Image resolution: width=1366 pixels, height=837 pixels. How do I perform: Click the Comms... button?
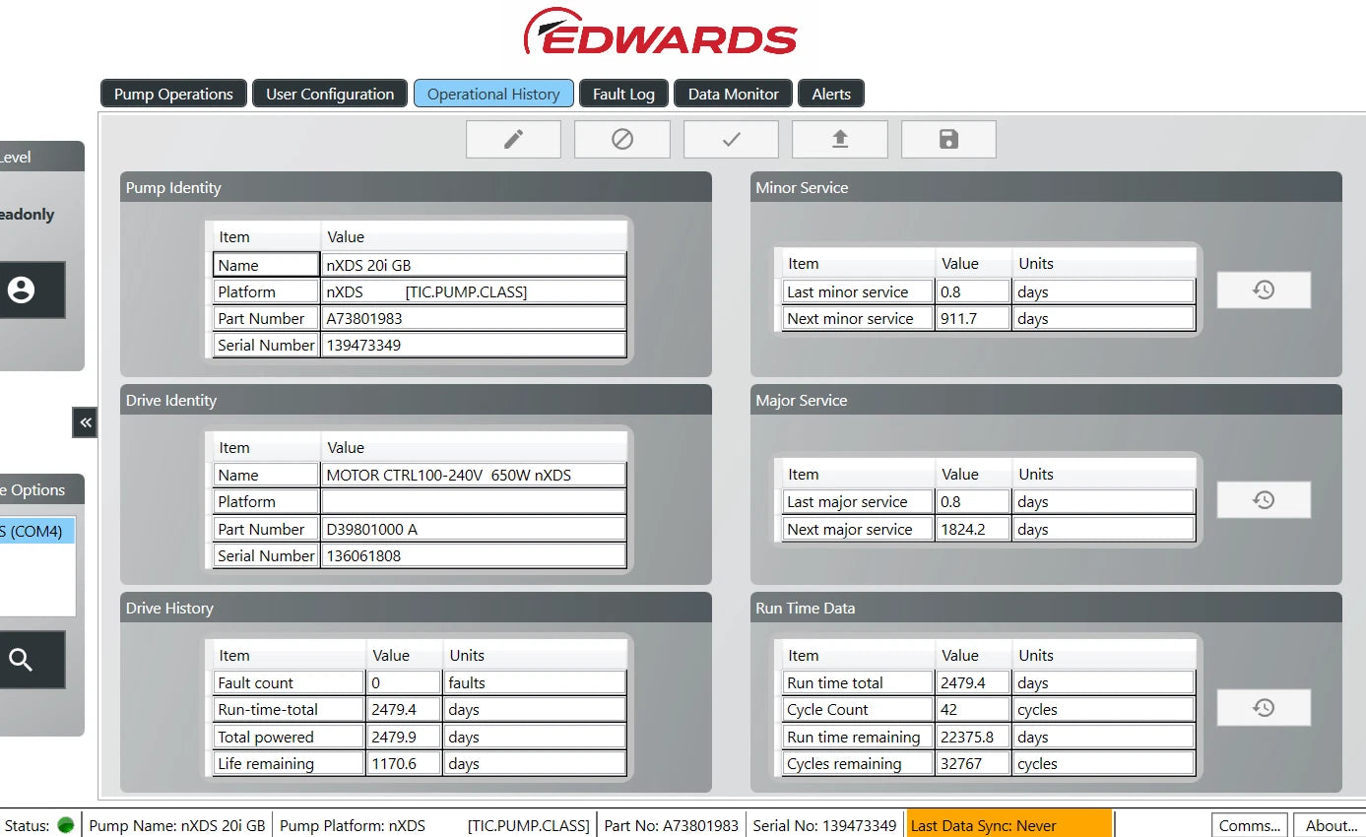pos(1249,825)
